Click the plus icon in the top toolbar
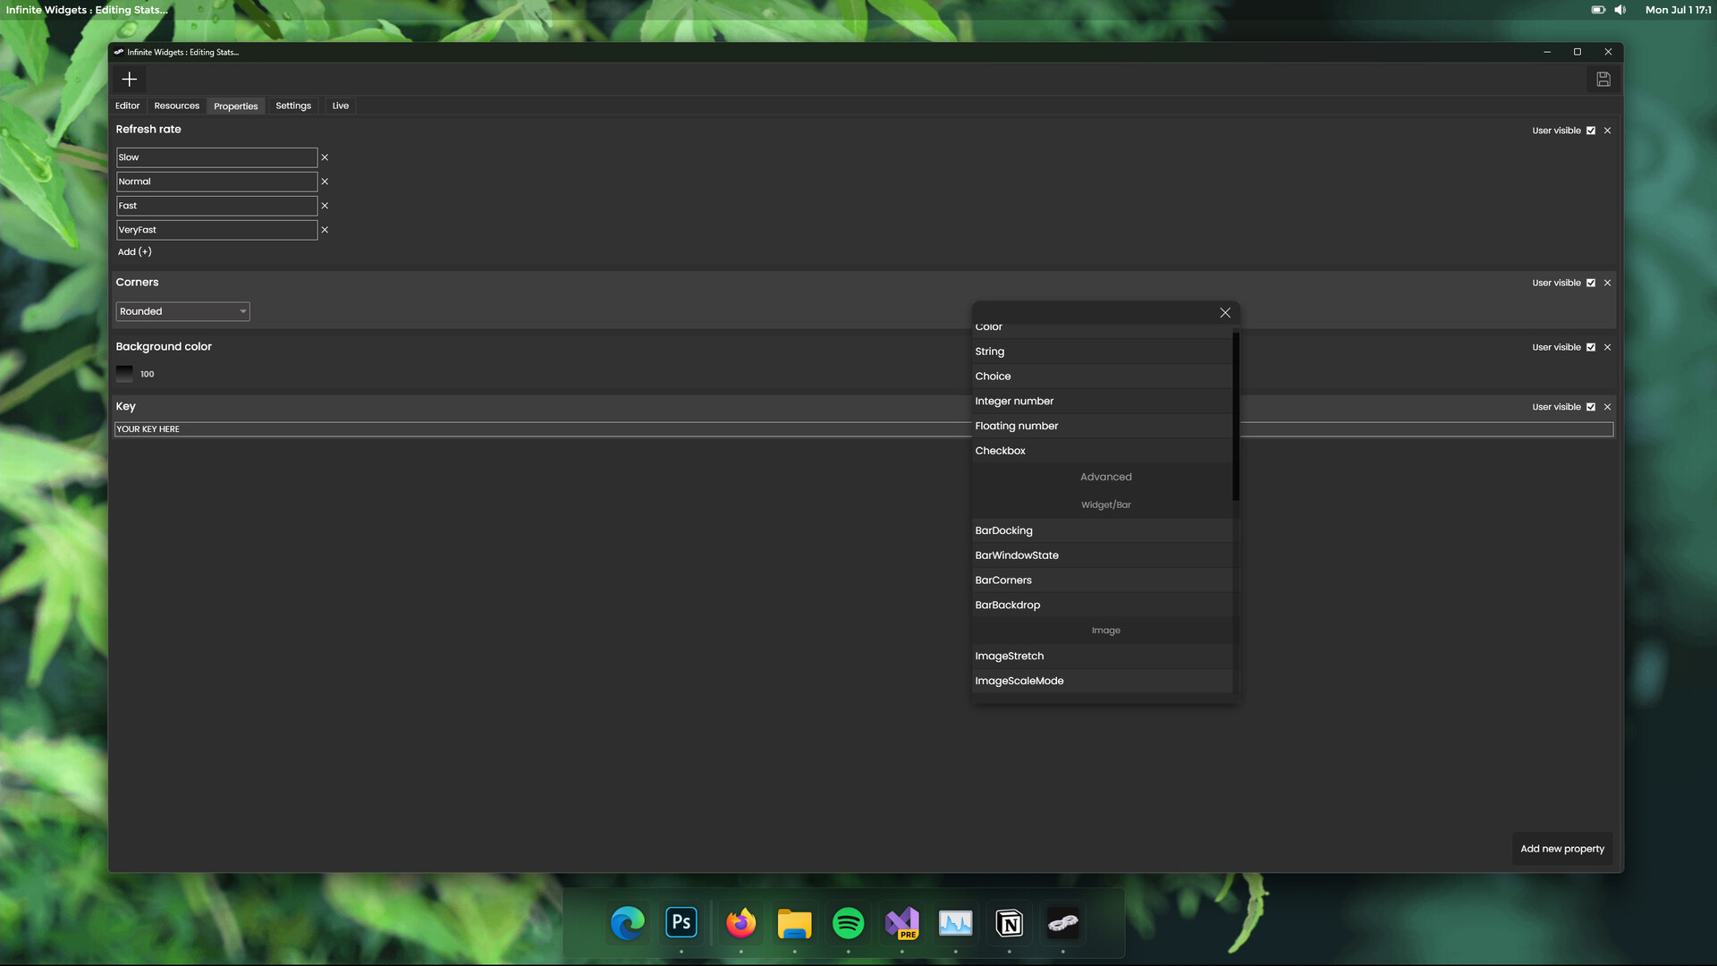The image size is (1717, 966). [x=129, y=80]
